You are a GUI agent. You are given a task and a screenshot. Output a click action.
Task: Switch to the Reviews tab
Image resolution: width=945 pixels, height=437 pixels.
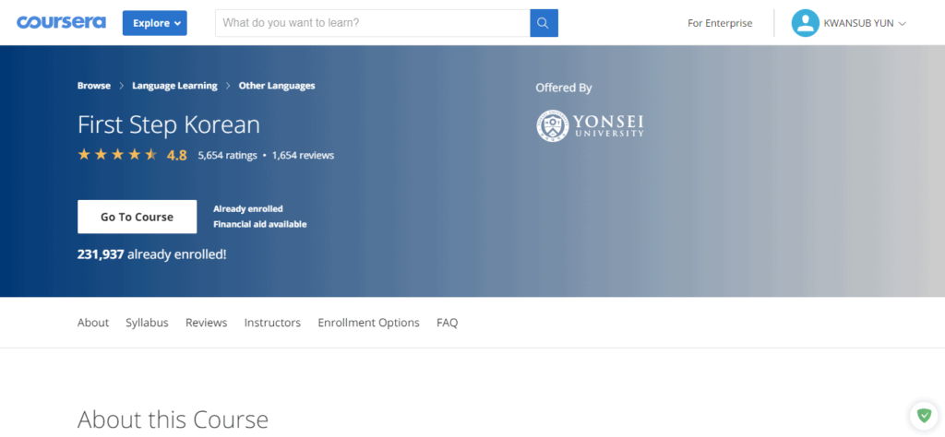pos(206,323)
